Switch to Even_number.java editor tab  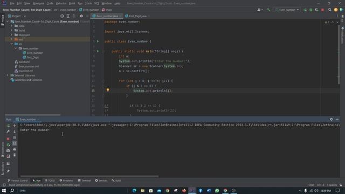click(x=107, y=16)
